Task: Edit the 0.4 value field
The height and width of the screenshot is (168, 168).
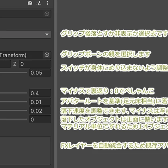Action: [x=40, y=93]
